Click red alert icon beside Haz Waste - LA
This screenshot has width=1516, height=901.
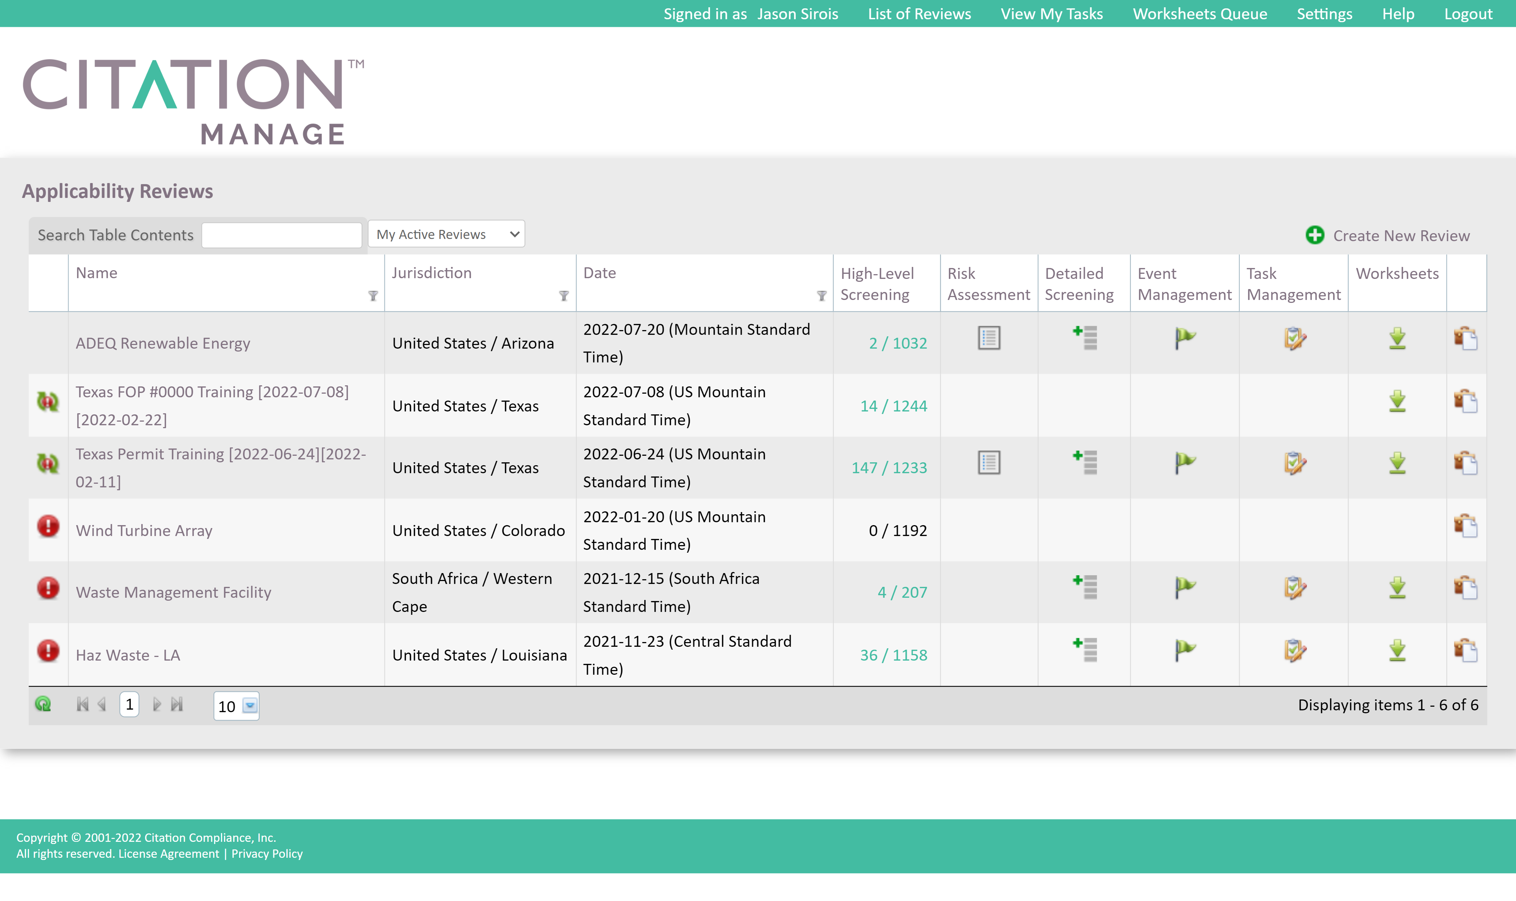pos(48,651)
